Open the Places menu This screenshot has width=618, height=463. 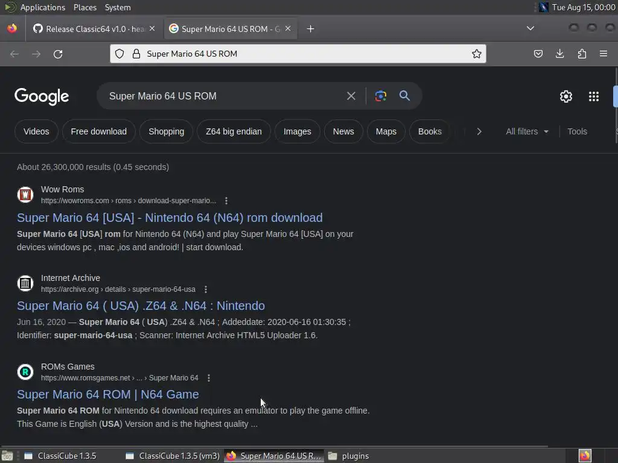[84, 7]
